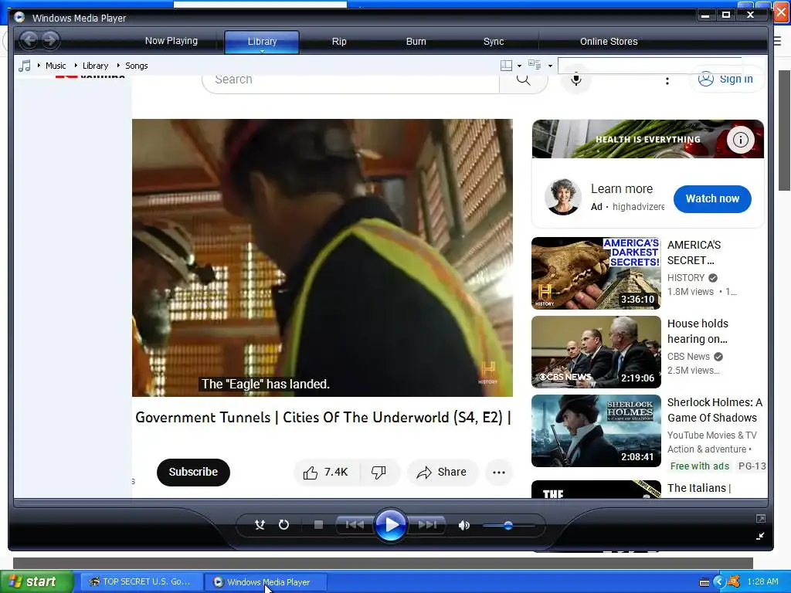Open the Now Playing tab
Image resolution: width=791 pixels, height=593 pixels.
click(171, 41)
